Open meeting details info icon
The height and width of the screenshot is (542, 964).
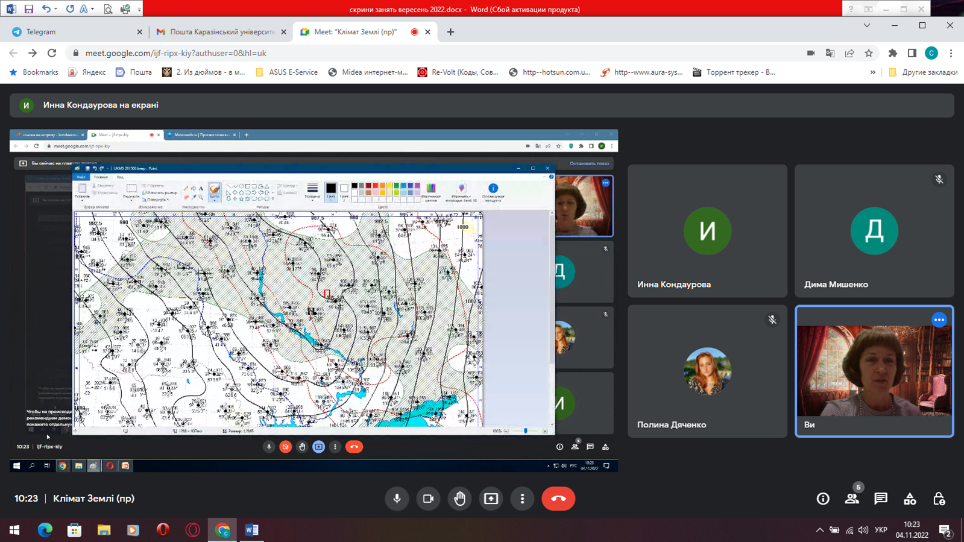(x=823, y=499)
